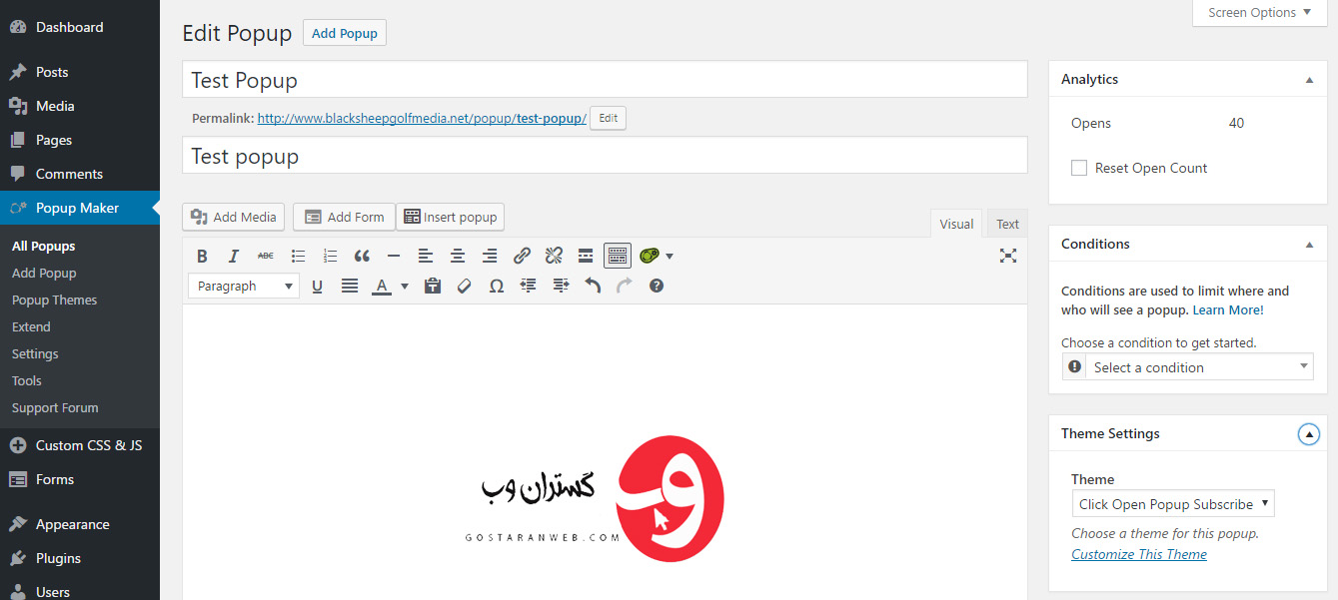Open Custom CSS & JS in the sidebar

pos(80,445)
